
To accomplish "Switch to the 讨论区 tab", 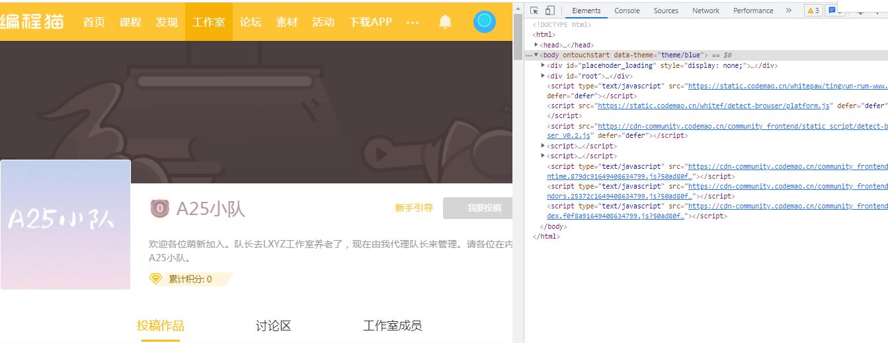I will coord(274,326).
